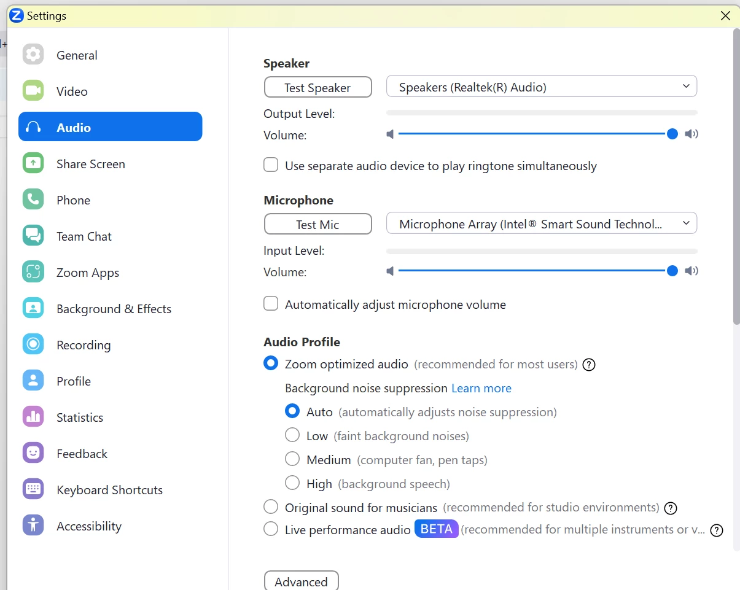Open Profile settings label

click(x=74, y=381)
